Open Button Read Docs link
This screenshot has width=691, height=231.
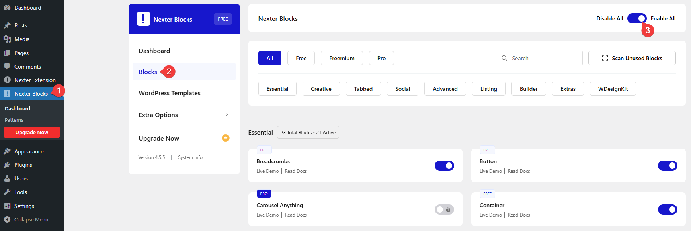[519, 171]
